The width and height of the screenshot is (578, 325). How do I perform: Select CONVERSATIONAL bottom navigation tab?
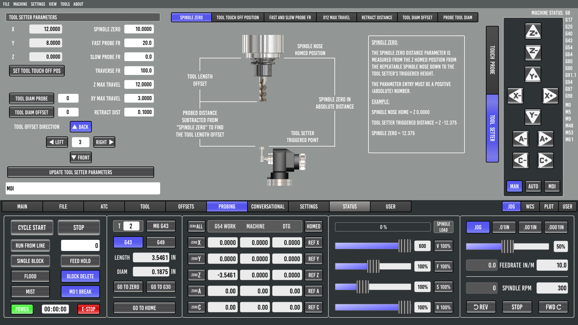tap(268, 206)
